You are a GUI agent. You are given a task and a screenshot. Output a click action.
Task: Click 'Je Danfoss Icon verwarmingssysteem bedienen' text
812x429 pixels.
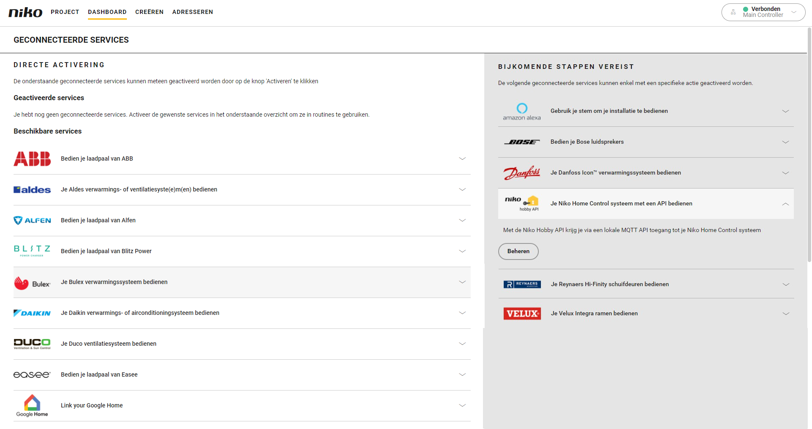616,172
